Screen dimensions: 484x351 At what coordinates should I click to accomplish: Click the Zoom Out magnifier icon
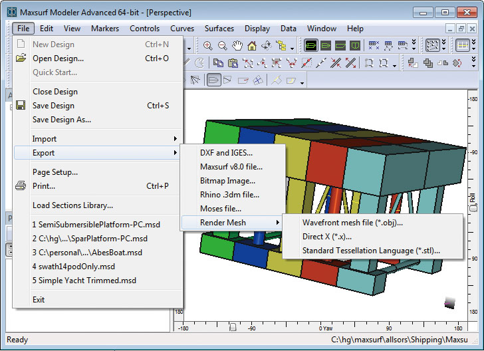[x=223, y=46]
